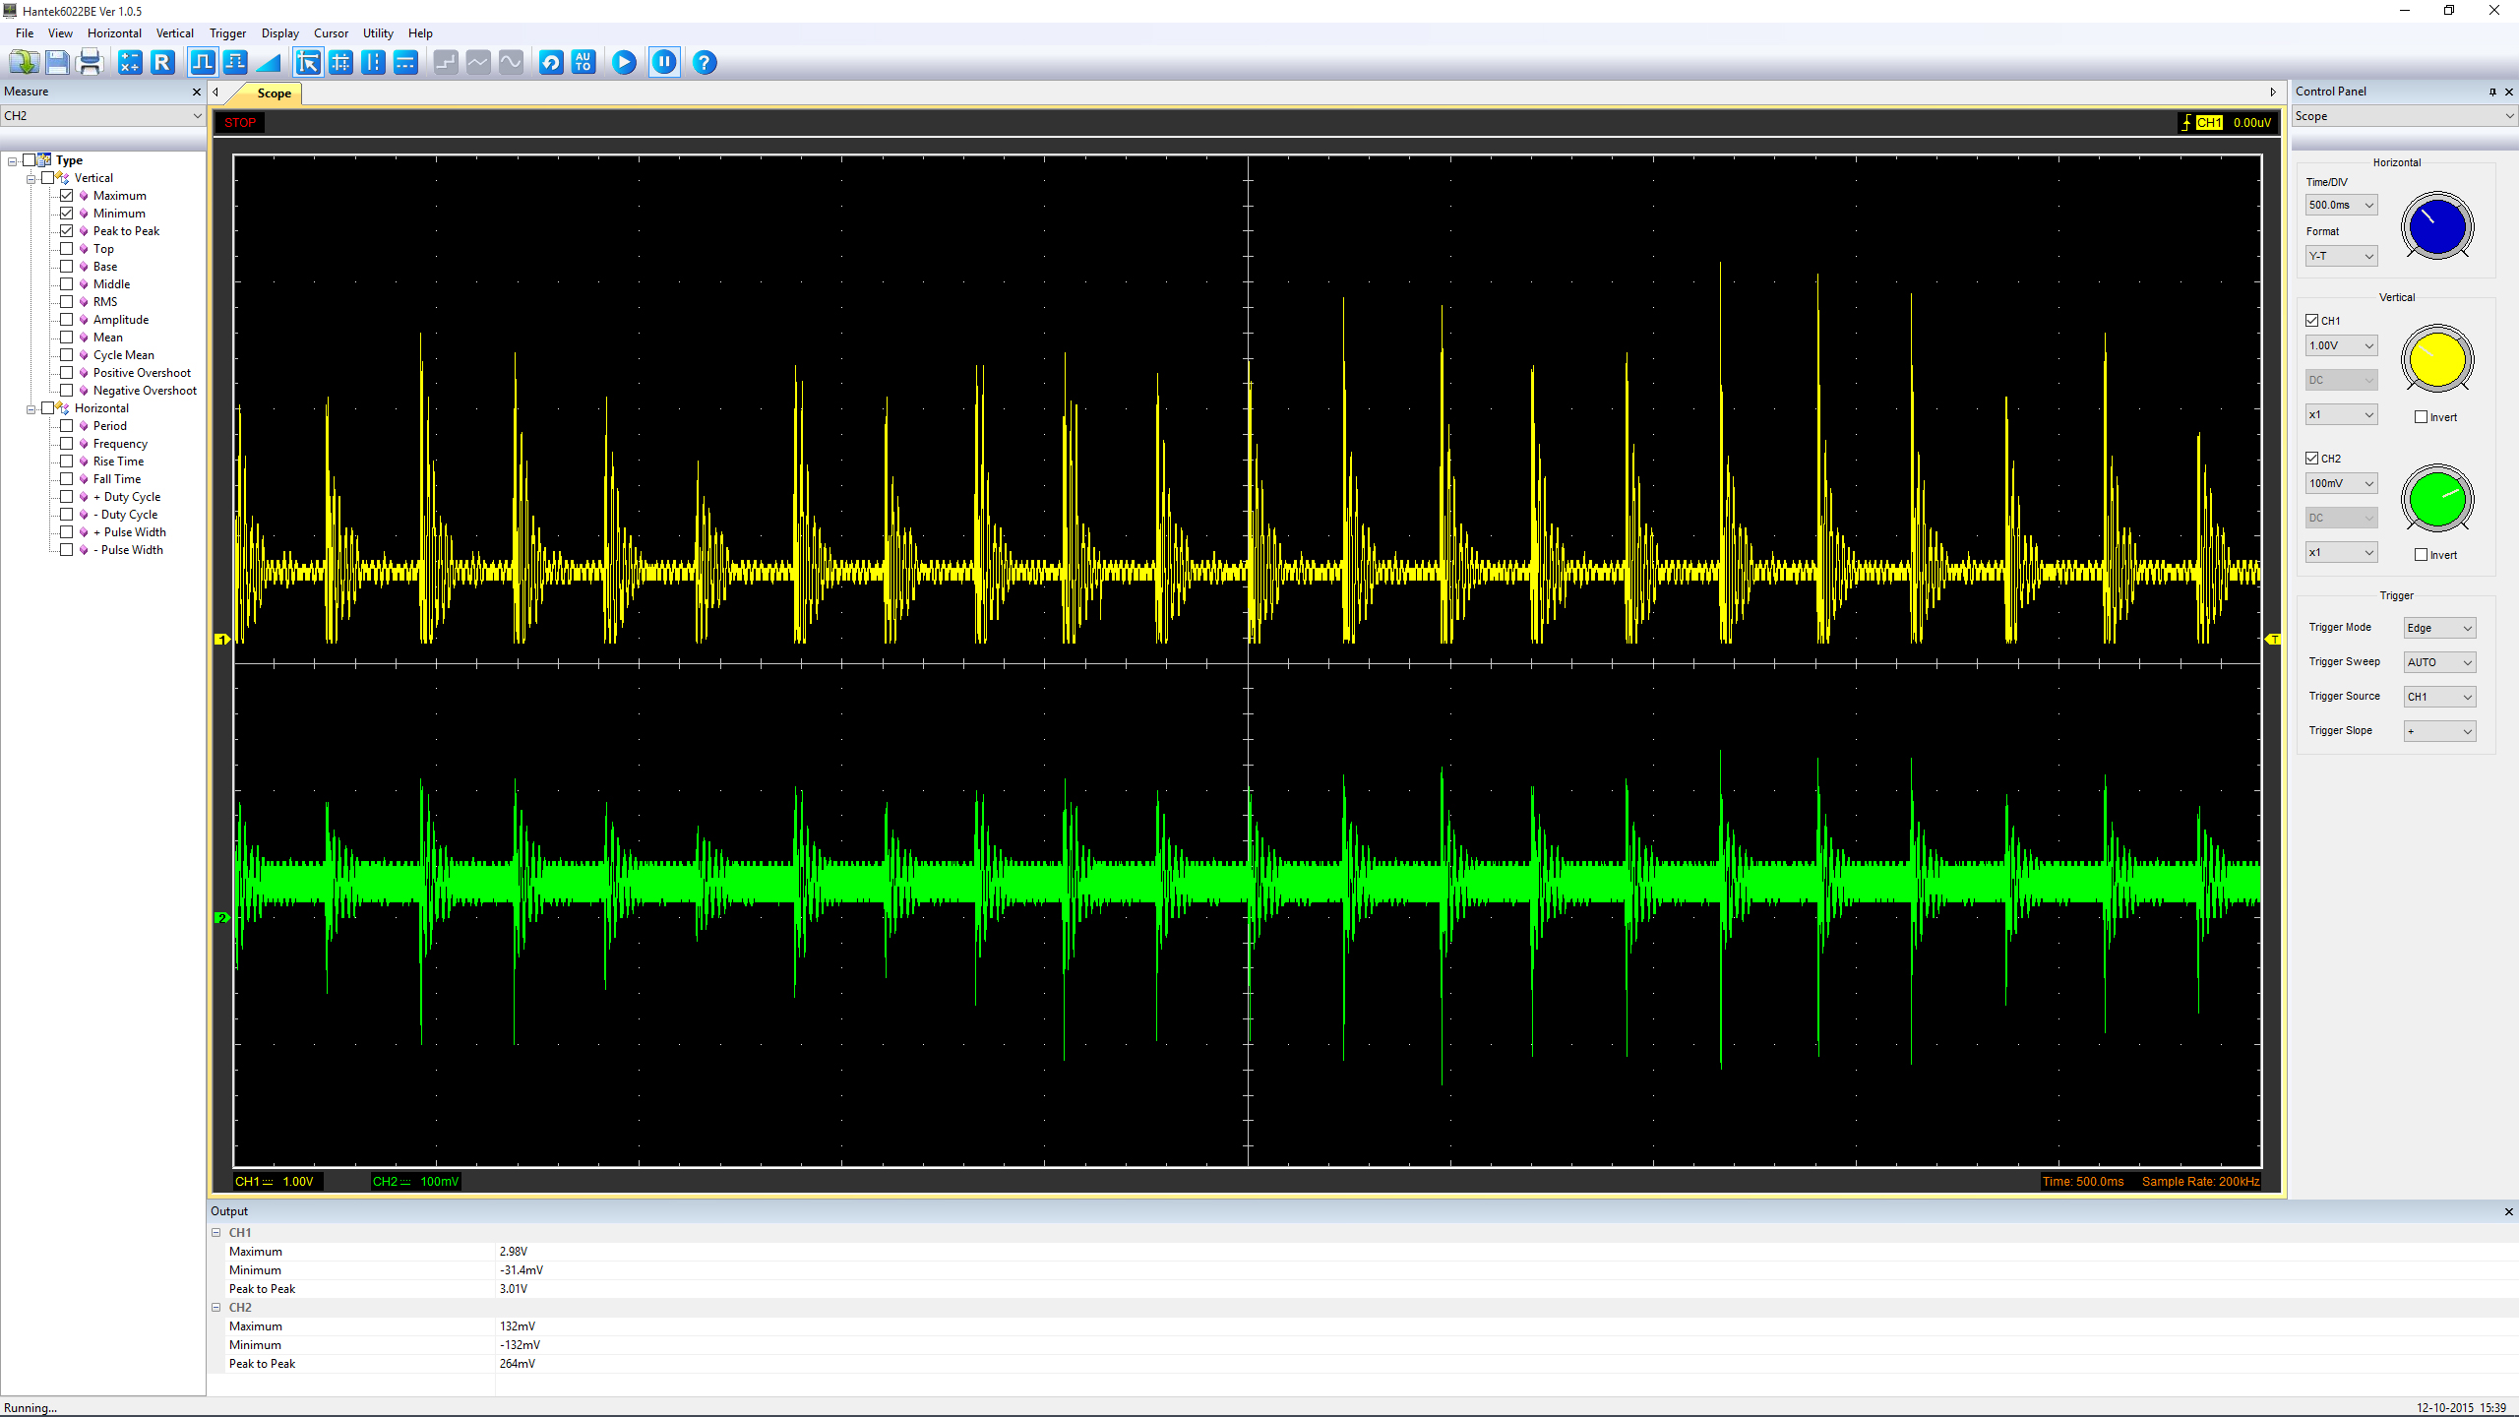Image resolution: width=2519 pixels, height=1417 pixels.
Task: Open the Utility menu
Action: pos(378,33)
